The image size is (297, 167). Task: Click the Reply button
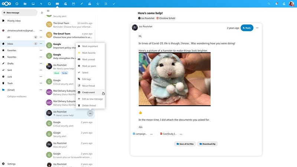pos(247,28)
